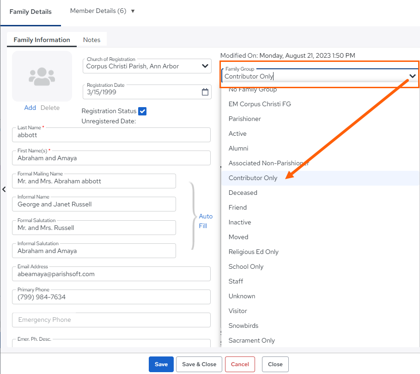Select Unknown in the dropdown list

coord(320,296)
